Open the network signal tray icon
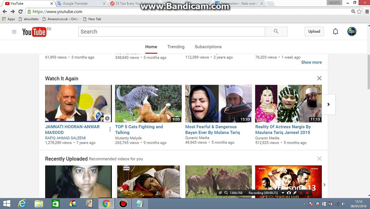This screenshot has width=370, height=209. 337,204
